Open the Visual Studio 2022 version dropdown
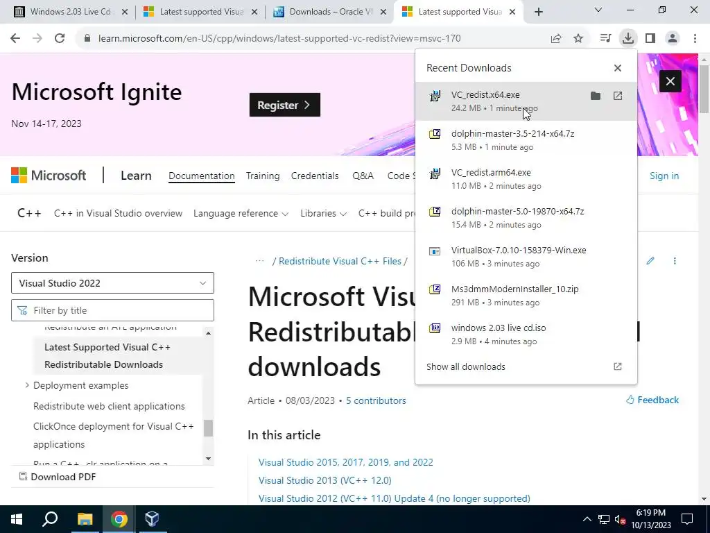The width and height of the screenshot is (710, 533). [112, 283]
